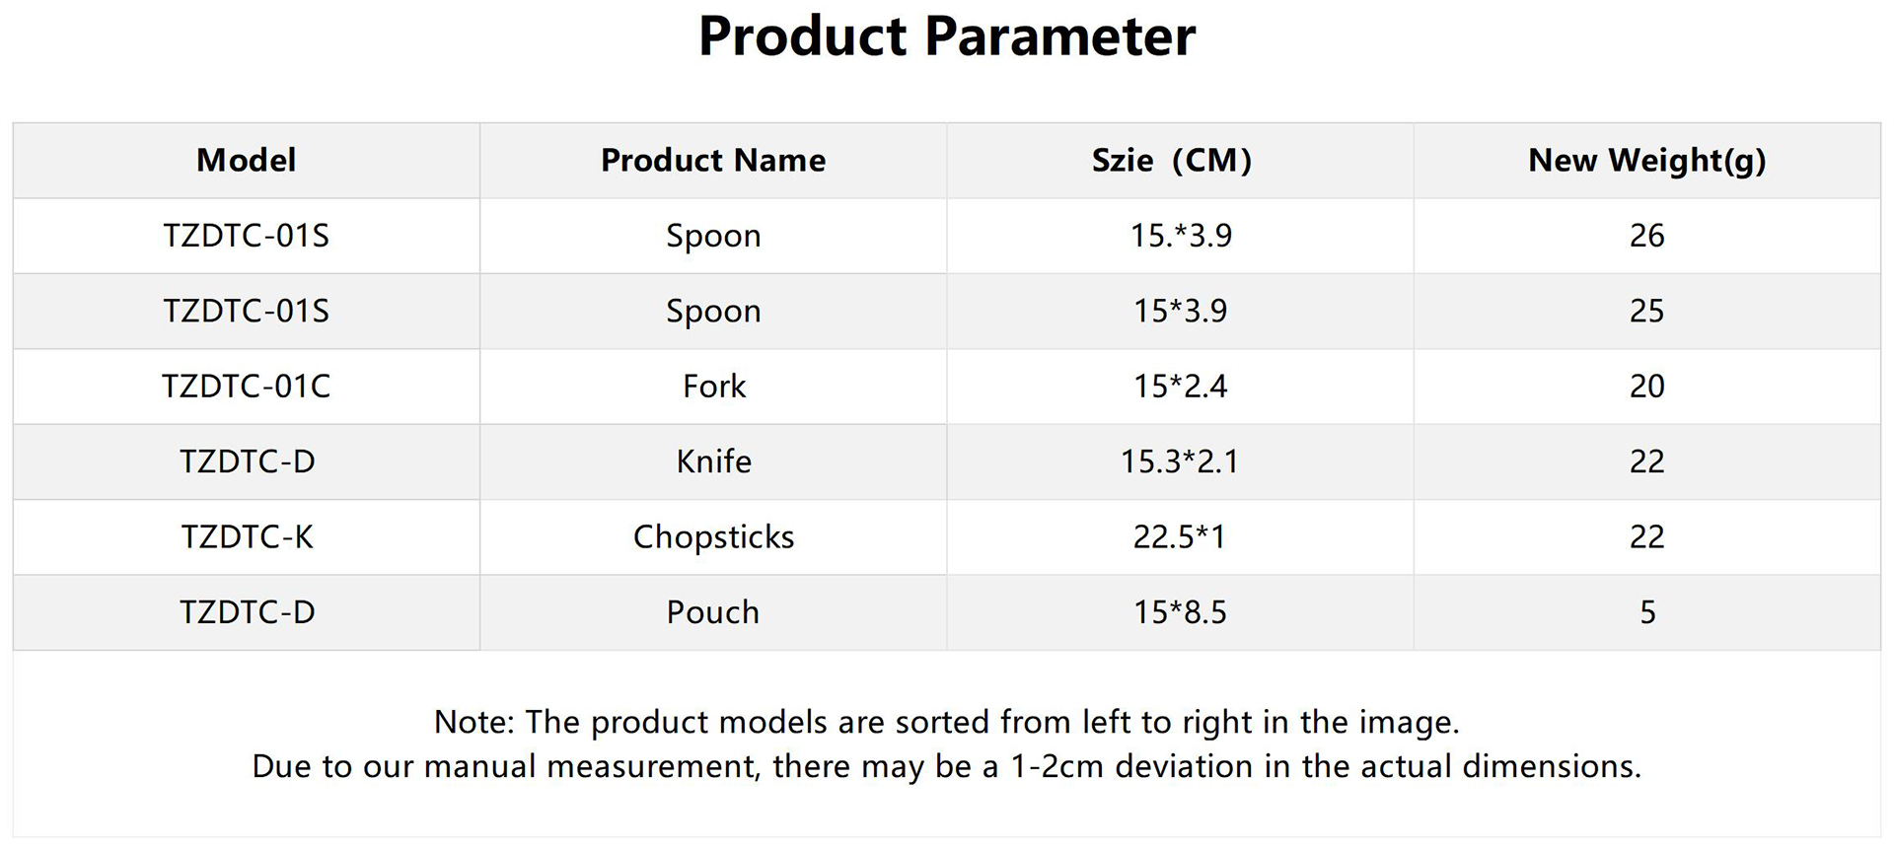The height and width of the screenshot is (850, 1894).
Task: Click the Product Name column header
Action: (713, 161)
